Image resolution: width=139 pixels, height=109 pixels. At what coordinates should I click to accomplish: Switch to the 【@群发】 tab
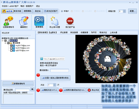(53, 33)
